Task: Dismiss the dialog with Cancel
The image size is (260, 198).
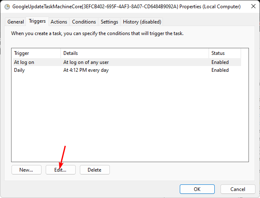Action: pyautogui.click(x=238, y=189)
